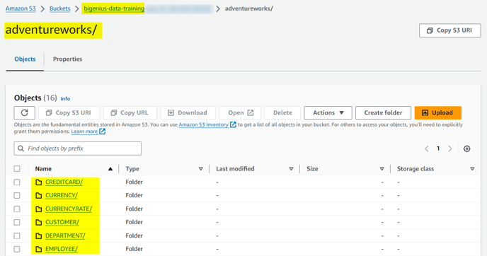Click the Upload button
This screenshot has height=256, width=487.
[438, 112]
